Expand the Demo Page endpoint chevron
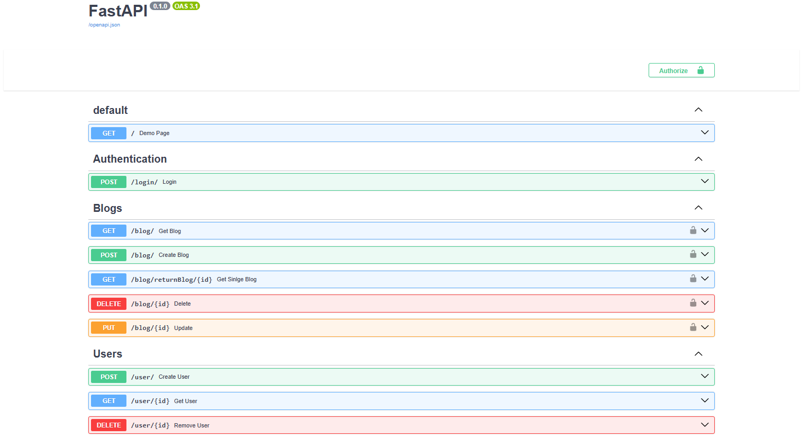Image resolution: width=801 pixels, height=446 pixels. [705, 132]
